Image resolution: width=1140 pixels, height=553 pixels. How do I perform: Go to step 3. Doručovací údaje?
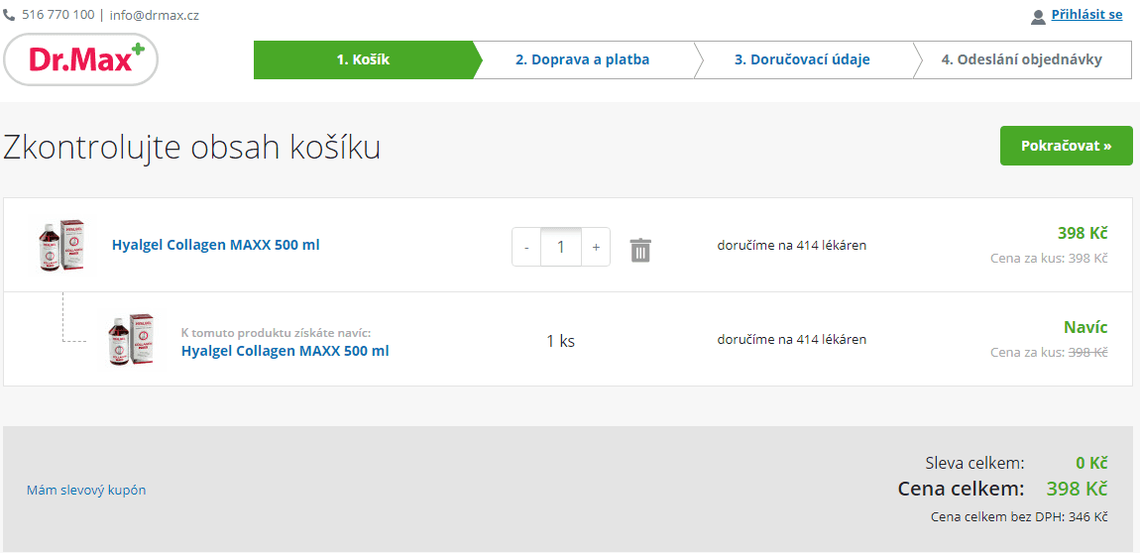tap(801, 59)
